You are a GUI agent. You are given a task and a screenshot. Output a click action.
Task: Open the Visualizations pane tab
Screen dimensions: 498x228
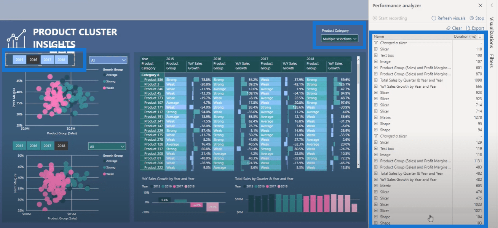(x=492, y=32)
